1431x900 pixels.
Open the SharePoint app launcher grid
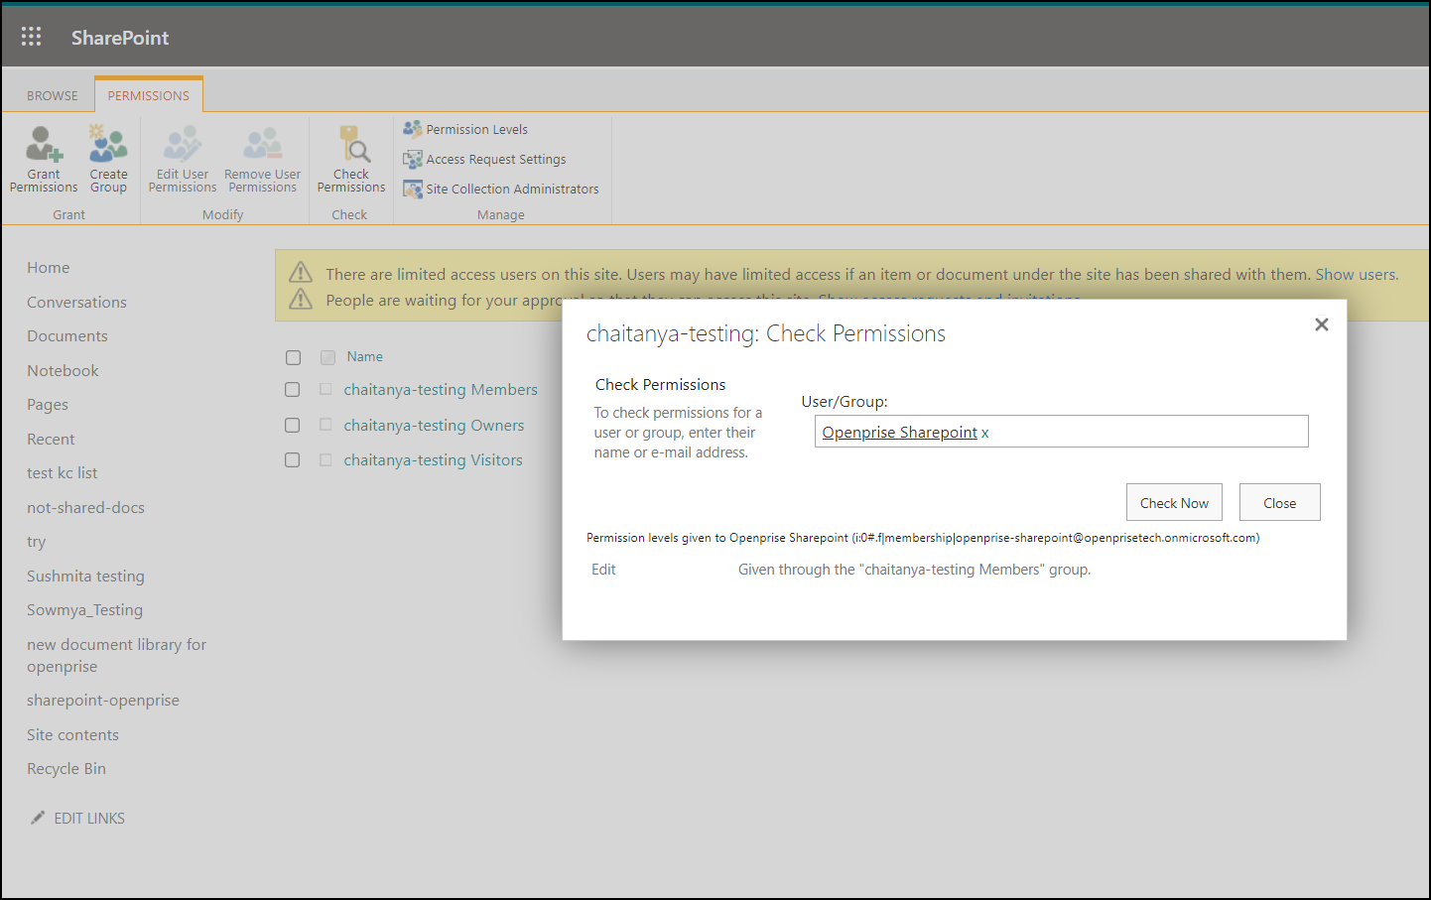[31, 37]
